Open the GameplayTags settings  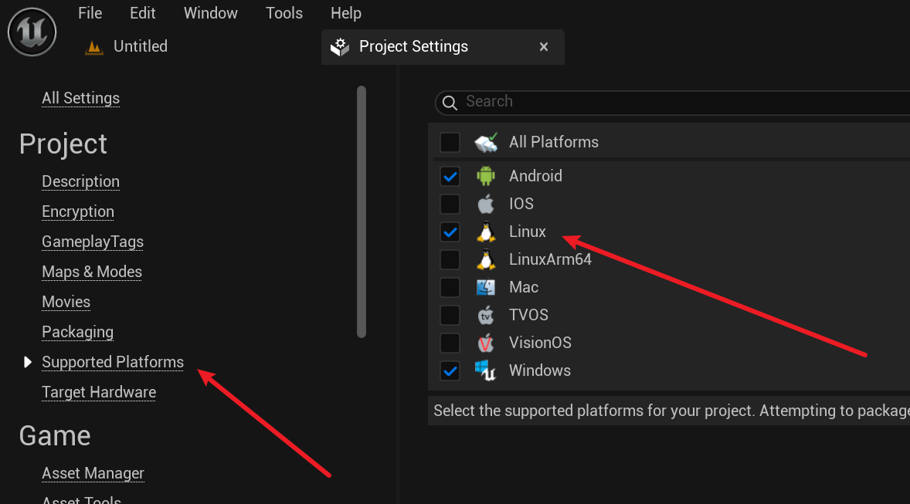tap(93, 242)
